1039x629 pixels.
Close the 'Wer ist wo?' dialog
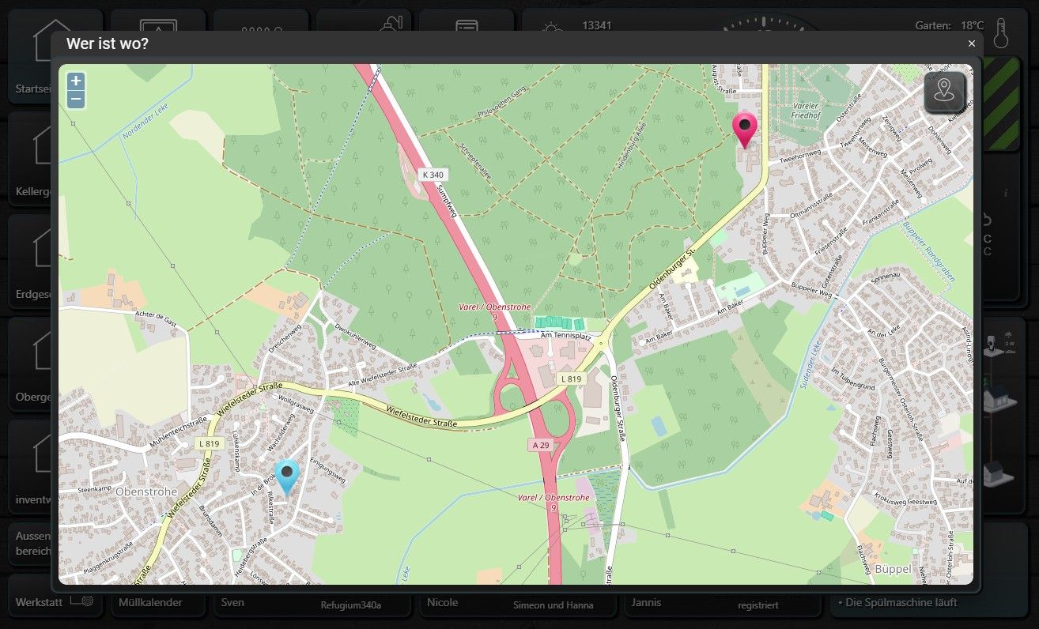[972, 44]
